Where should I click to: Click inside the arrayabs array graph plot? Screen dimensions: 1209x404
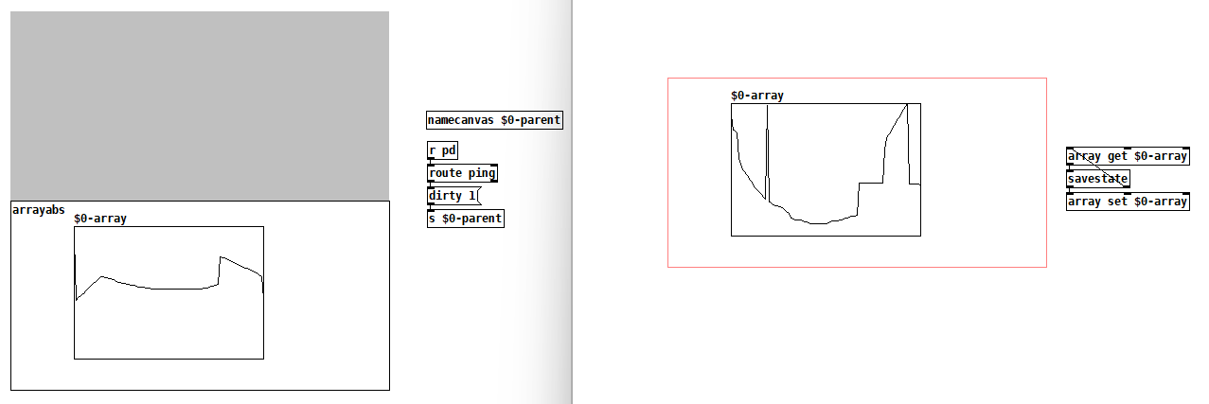[169, 322]
